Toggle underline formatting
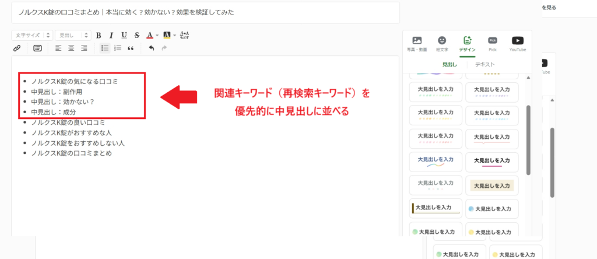Viewport: 597px width, 259px height. click(x=124, y=35)
